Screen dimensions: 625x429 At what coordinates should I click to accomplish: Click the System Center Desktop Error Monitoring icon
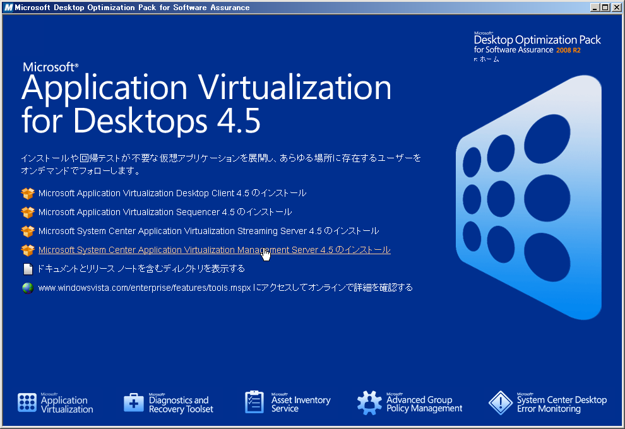click(501, 403)
